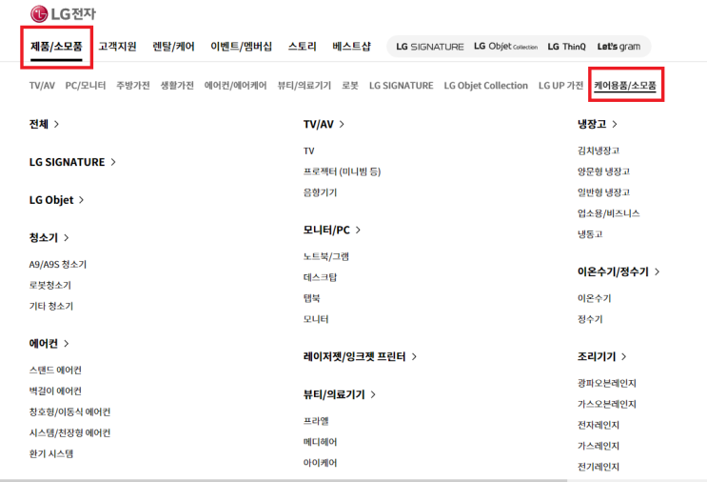Select the LG Objet Collection category tab
This screenshot has height=482, width=707.
485,86
